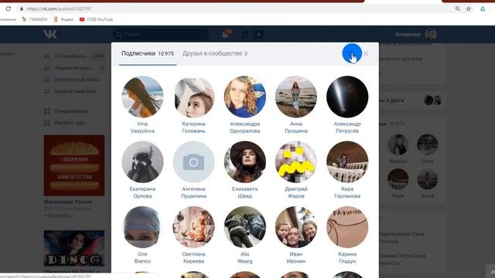Viewport: 495px width, 278px height.
Task: Click the address bar URL field
Action: [234, 8]
